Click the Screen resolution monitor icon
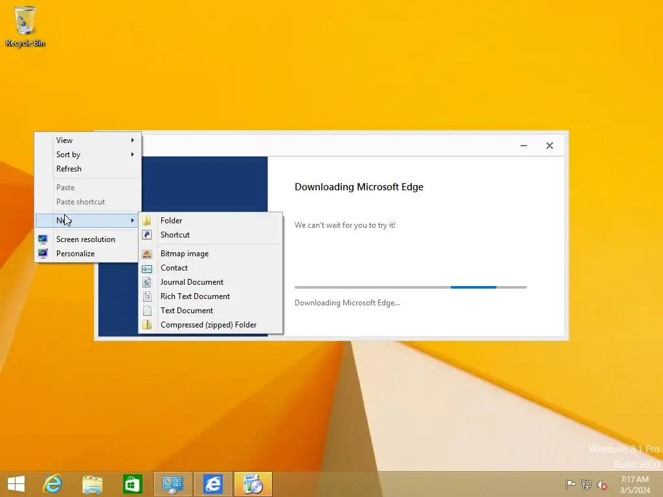 pyautogui.click(x=43, y=239)
